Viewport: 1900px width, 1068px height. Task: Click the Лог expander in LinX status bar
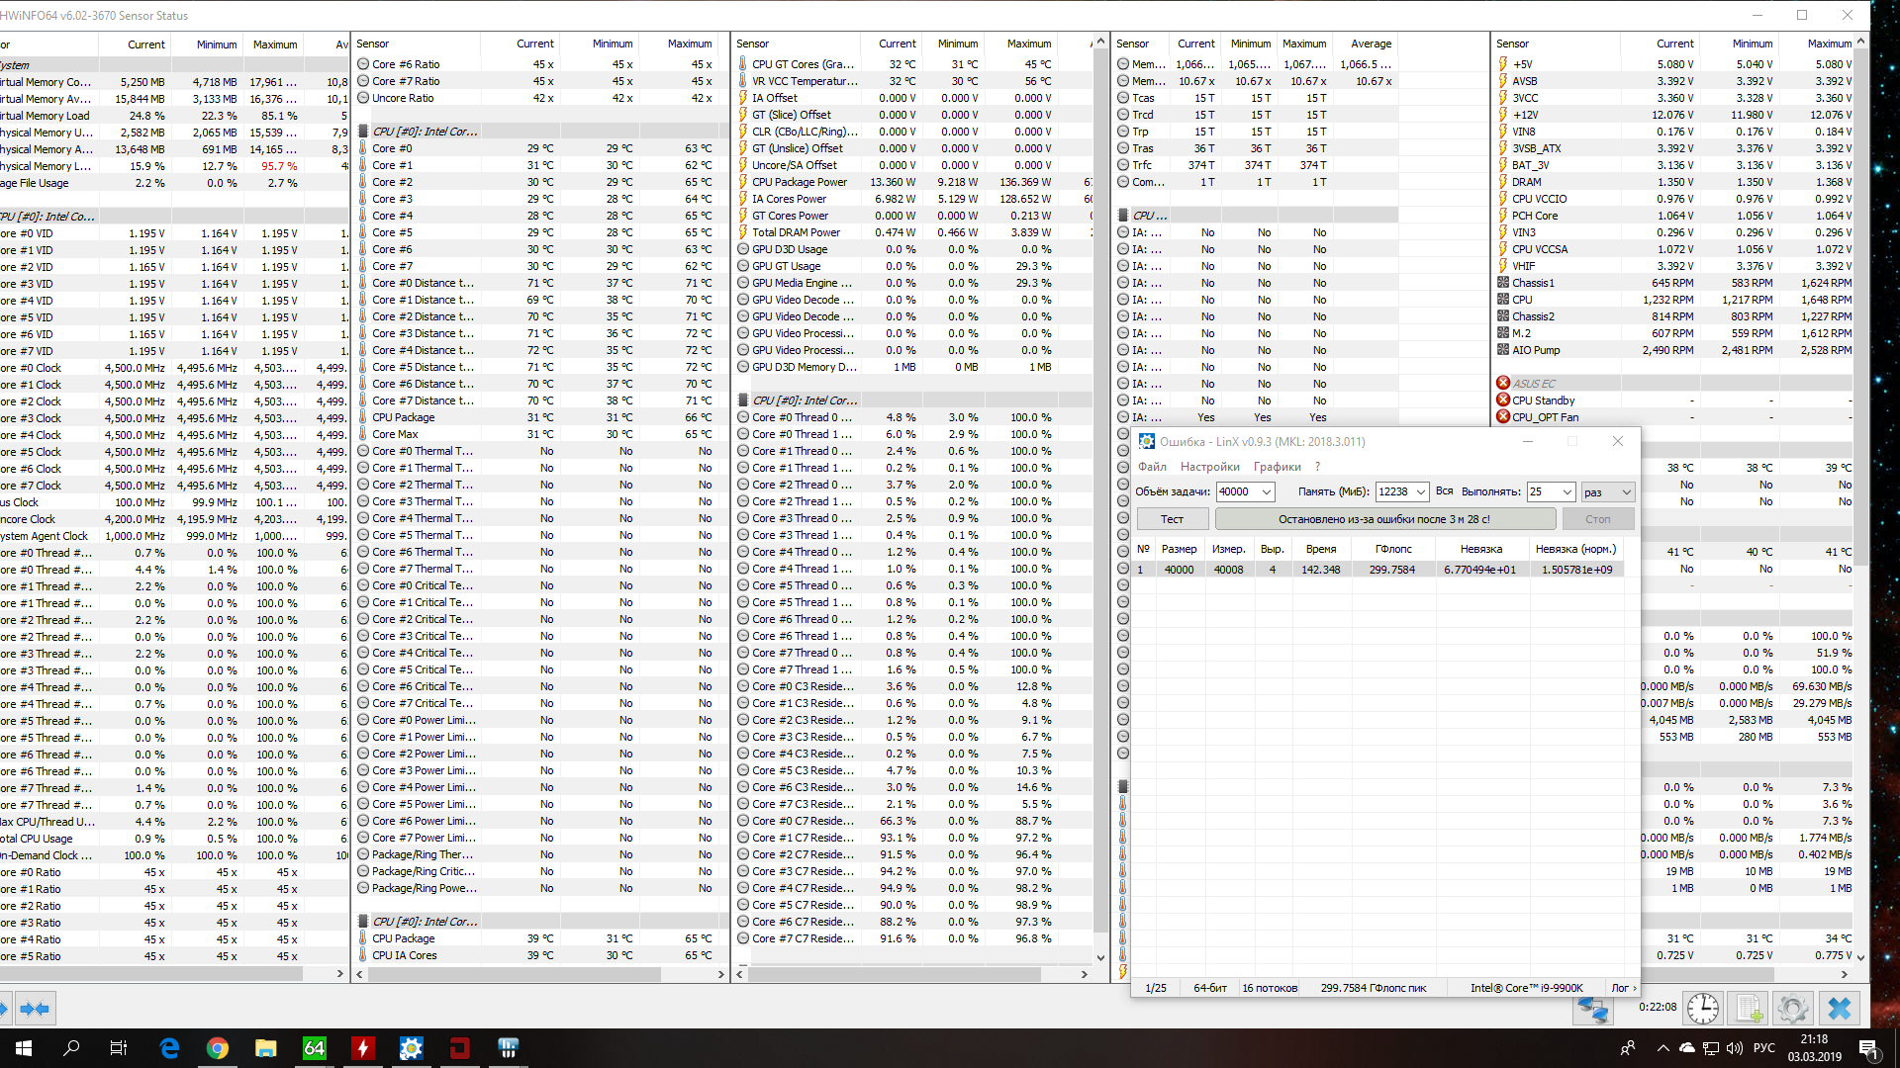pyautogui.click(x=1623, y=988)
